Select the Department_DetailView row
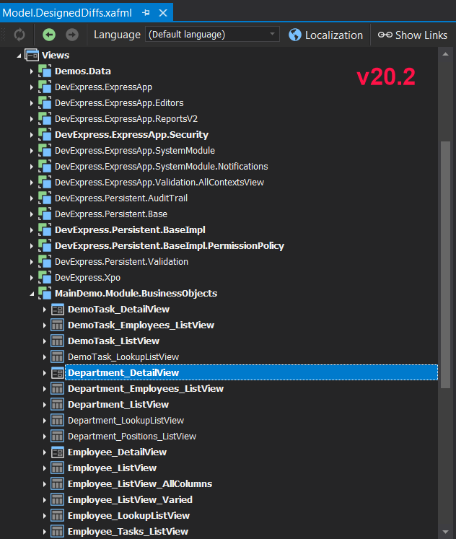The image size is (456, 539). pyautogui.click(x=251, y=372)
